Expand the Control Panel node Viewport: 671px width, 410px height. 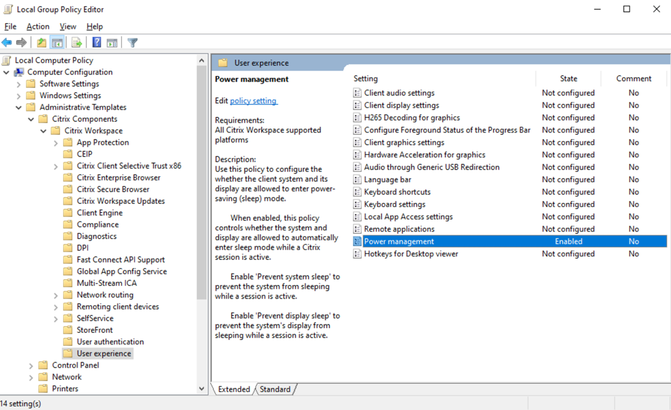[31, 366]
